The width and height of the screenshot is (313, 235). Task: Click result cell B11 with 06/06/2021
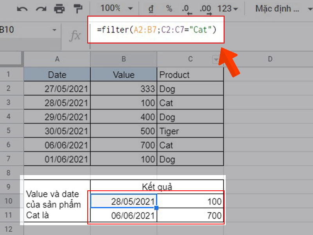click(x=124, y=215)
